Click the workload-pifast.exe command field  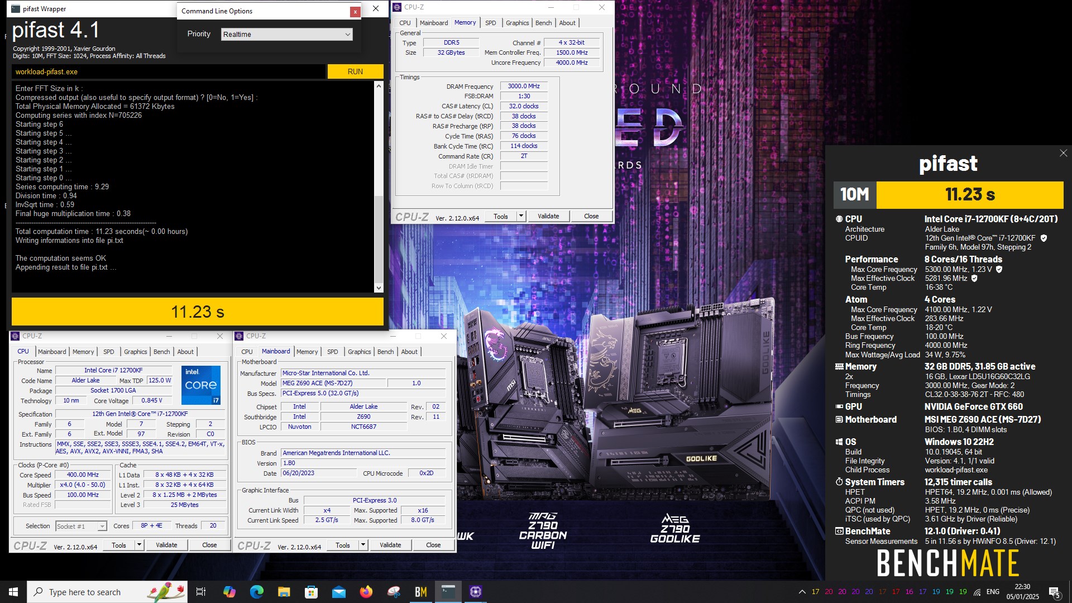(x=169, y=71)
